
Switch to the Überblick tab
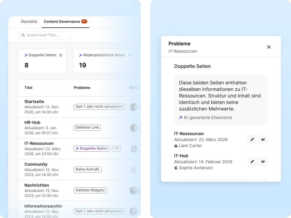click(29, 22)
